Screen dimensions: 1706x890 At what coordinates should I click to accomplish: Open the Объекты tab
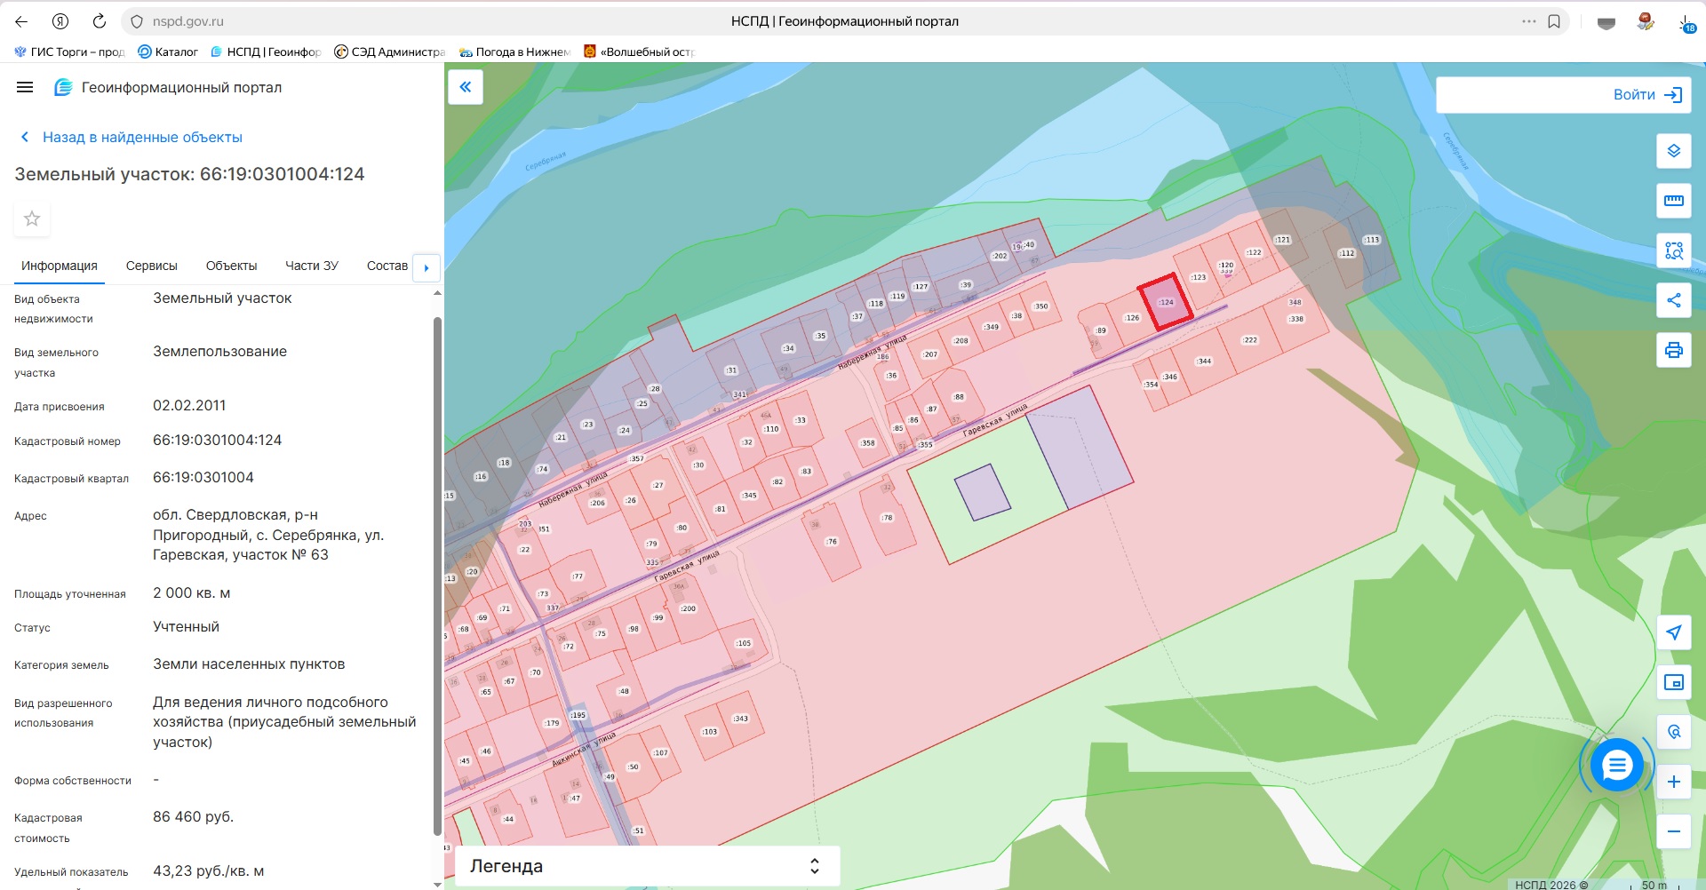pyautogui.click(x=231, y=266)
